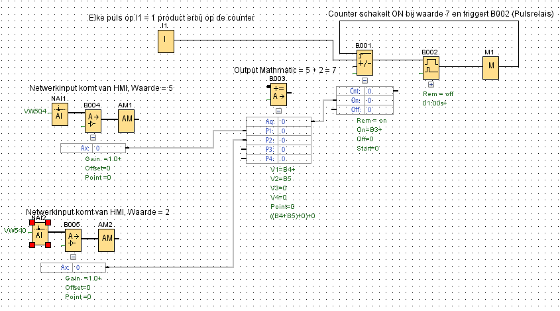
Task: Collapse the B001 counter parameter box
Action: (364, 81)
